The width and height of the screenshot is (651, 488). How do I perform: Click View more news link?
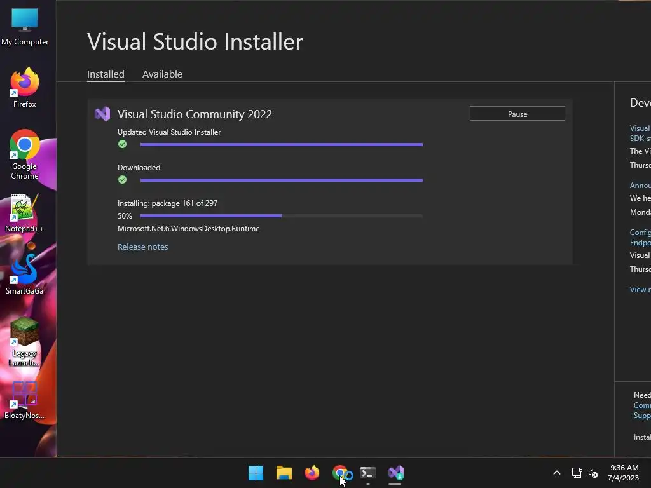640,290
